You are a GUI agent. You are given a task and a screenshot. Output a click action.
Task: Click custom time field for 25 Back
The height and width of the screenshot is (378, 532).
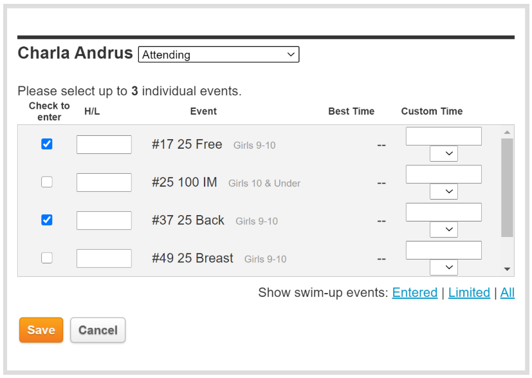(x=444, y=212)
